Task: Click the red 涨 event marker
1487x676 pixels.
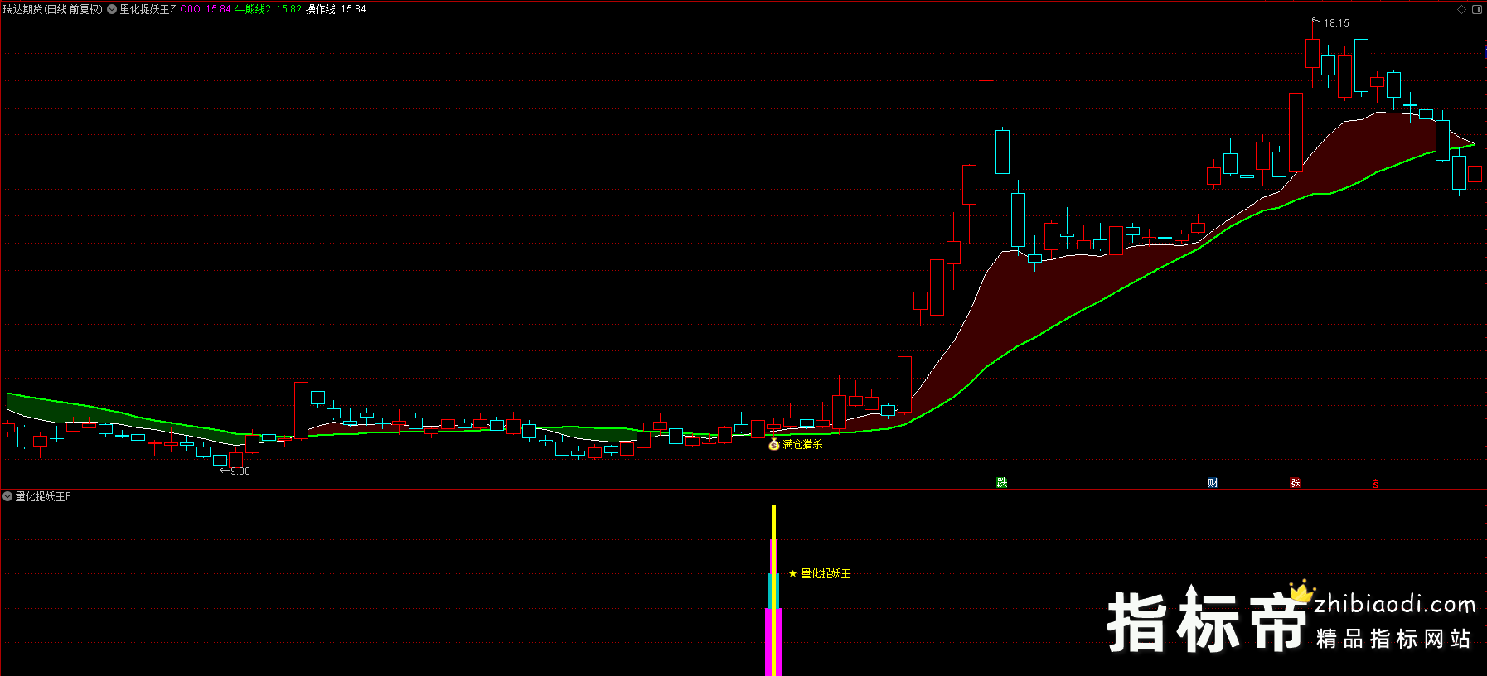Action: (x=1295, y=483)
